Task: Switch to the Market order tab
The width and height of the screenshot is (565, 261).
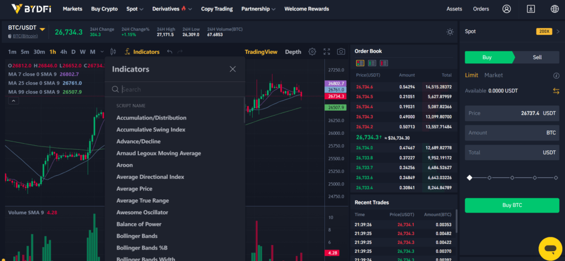Action: (x=493, y=75)
